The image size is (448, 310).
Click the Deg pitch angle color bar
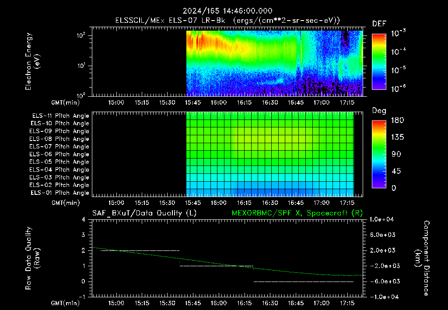tap(379, 154)
